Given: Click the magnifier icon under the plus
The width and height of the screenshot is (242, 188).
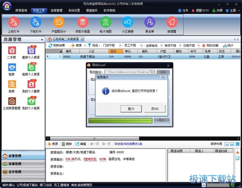Looking at the screenshot, I should pos(237,158).
